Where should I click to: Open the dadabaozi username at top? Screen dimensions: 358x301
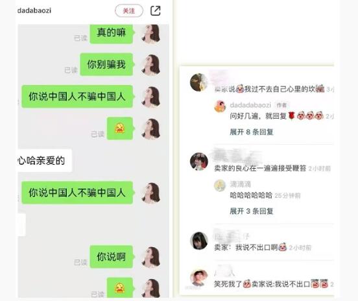[x=34, y=10]
